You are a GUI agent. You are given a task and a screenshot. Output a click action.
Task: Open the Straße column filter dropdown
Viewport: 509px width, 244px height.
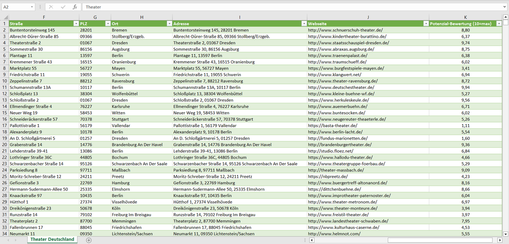click(76, 24)
